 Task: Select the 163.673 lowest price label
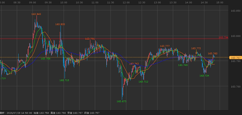[x=122, y=101]
